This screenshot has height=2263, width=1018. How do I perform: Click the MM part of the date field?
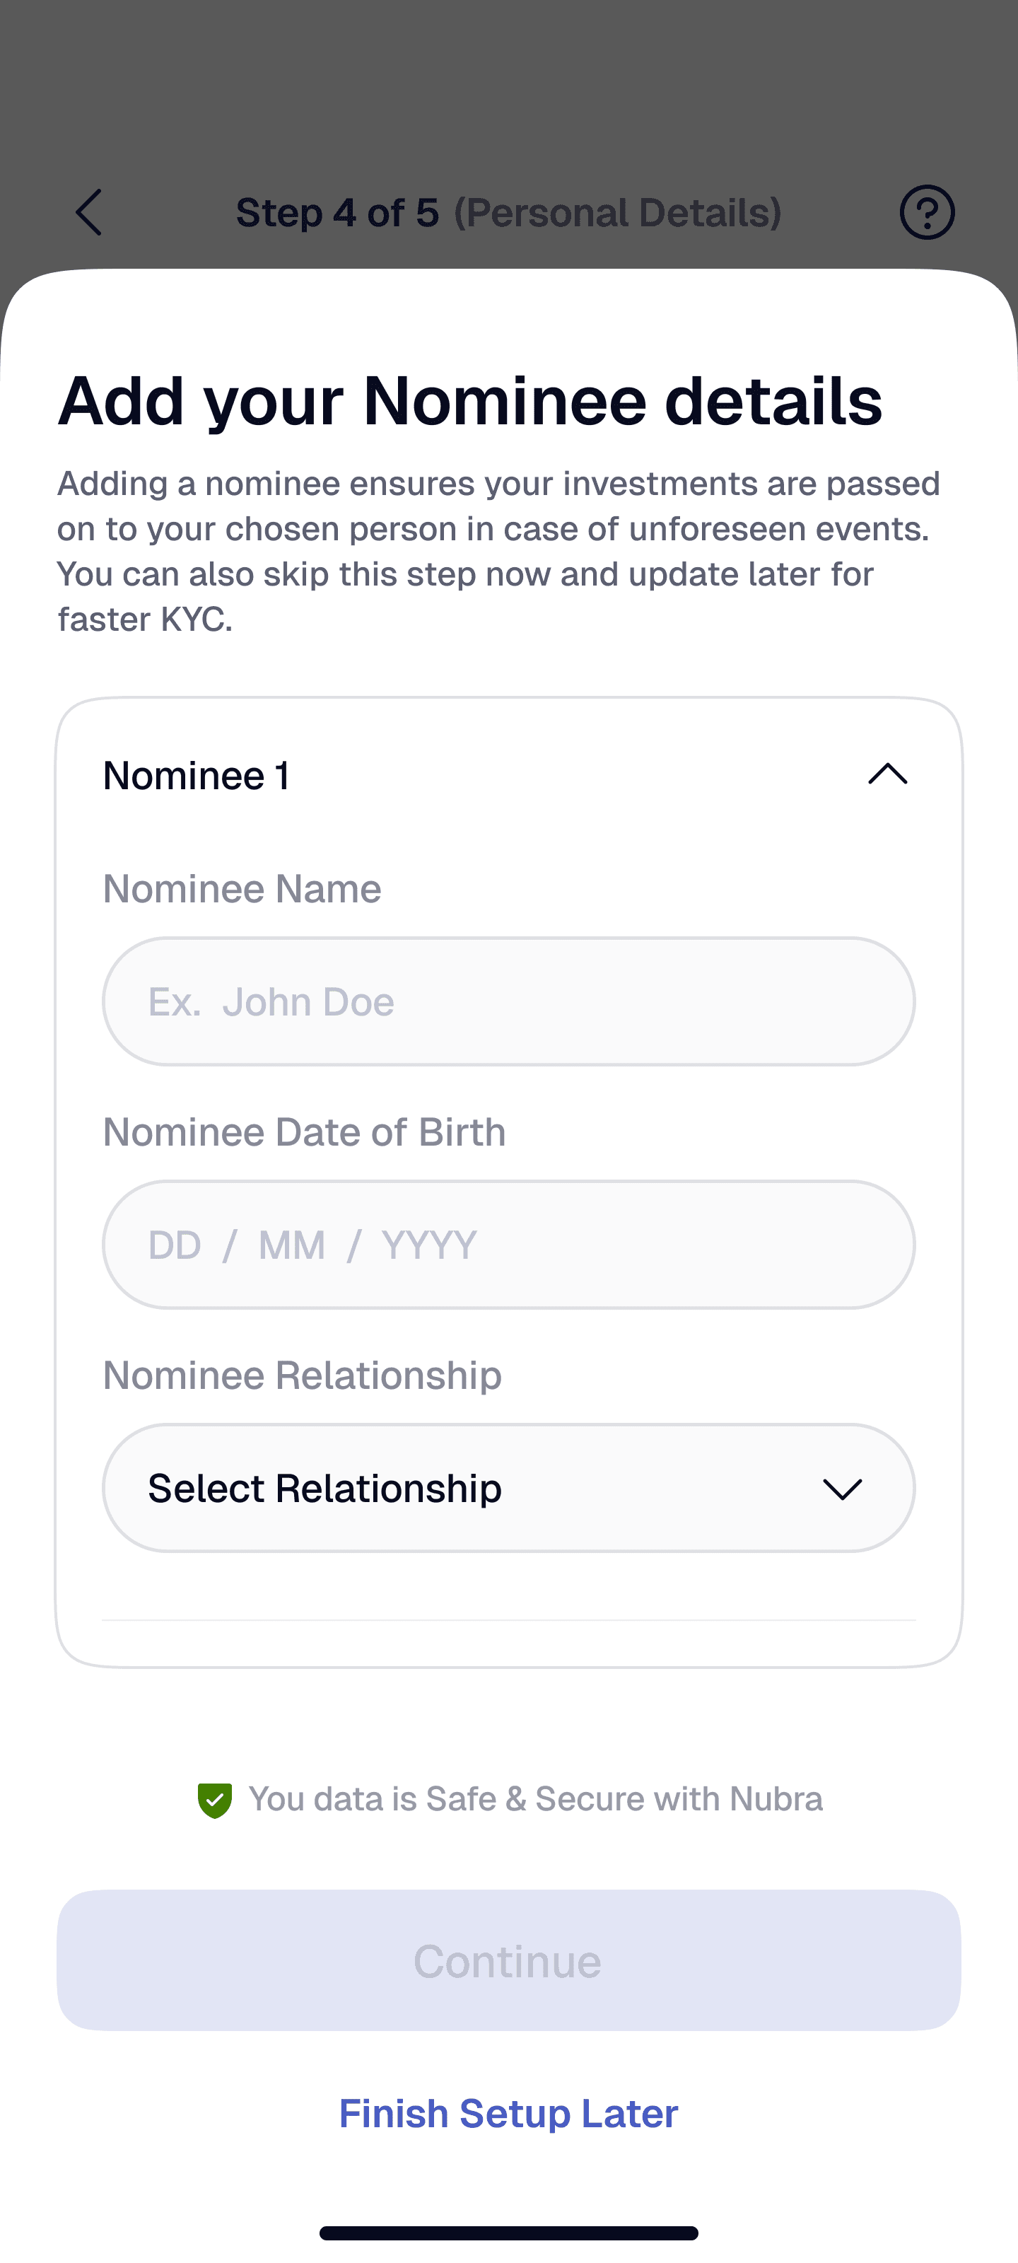tap(291, 1245)
